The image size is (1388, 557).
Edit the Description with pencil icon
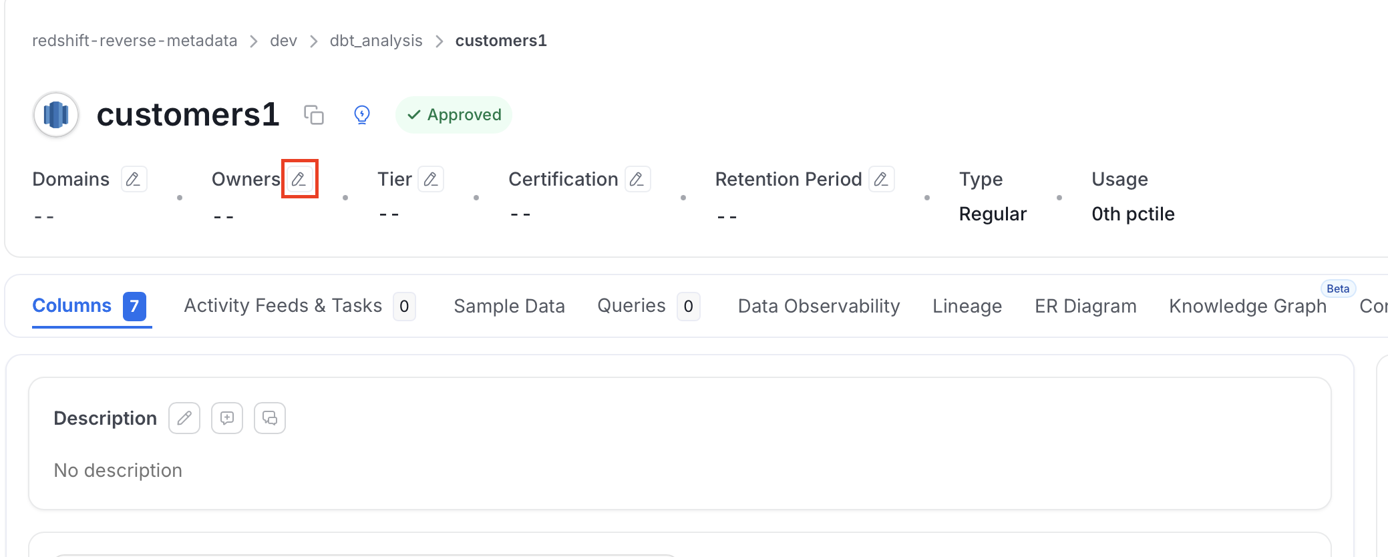184,418
